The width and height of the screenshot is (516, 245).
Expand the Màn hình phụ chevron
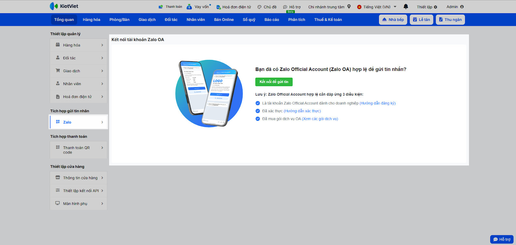click(x=102, y=204)
